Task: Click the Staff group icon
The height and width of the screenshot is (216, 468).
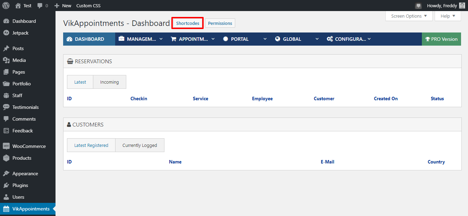Action: pos(6,95)
